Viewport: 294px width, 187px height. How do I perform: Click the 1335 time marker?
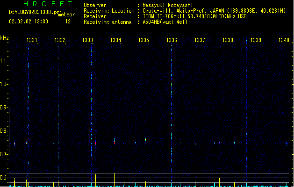[143, 40]
